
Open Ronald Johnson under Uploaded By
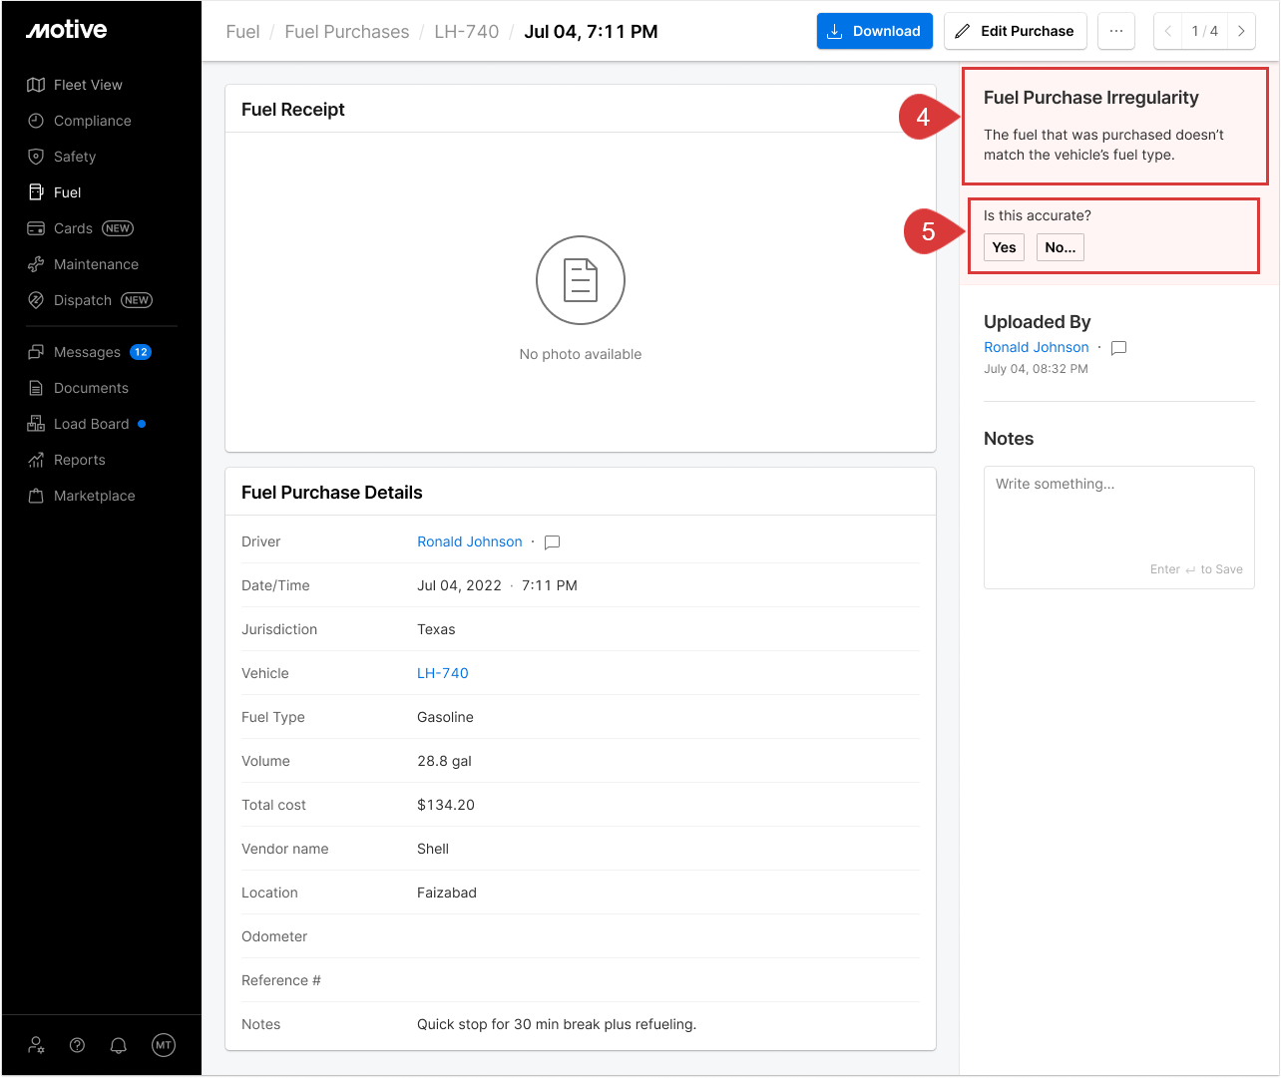(1036, 347)
